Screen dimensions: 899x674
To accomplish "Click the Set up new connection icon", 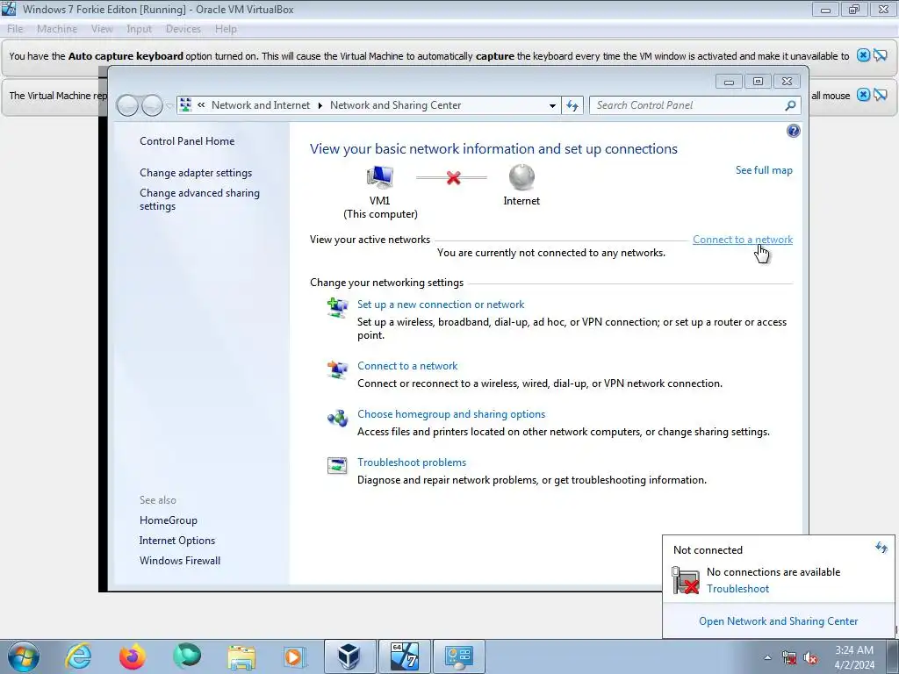I will coord(337,308).
